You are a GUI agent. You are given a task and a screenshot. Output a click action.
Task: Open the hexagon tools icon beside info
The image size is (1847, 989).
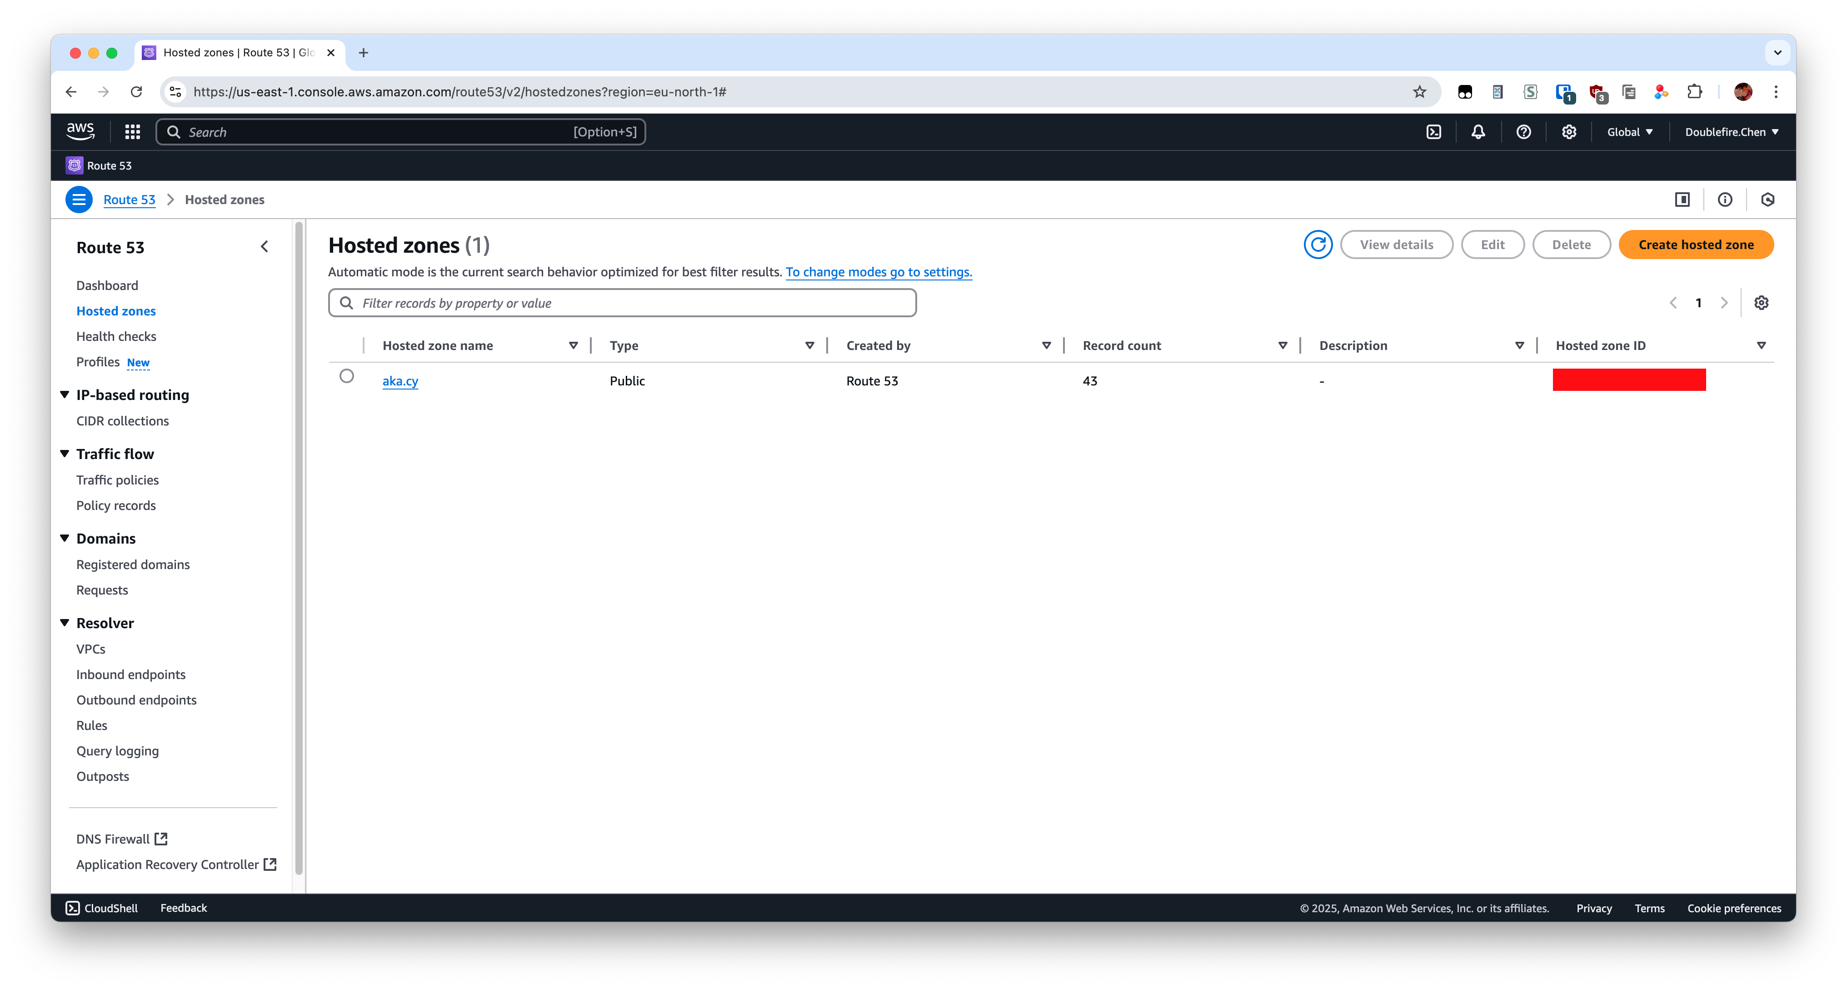coord(1767,200)
